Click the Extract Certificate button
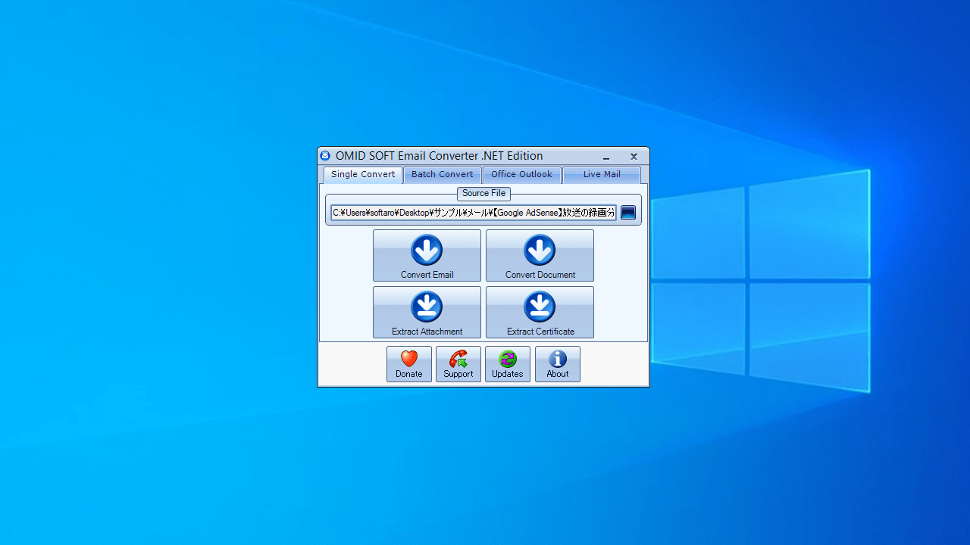 pos(540,313)
